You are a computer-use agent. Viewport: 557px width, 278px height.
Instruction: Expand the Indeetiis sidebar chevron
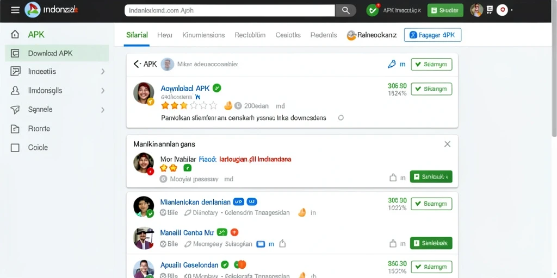pyautogui.click(x=103, y=72)
